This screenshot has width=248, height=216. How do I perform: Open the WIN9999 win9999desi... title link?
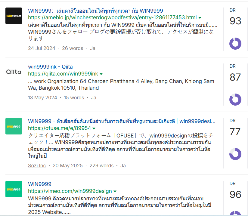(x=122, y=121)
